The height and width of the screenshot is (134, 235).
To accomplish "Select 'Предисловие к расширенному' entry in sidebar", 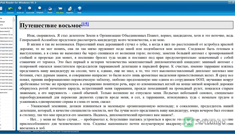I will (x=6, y=38).
